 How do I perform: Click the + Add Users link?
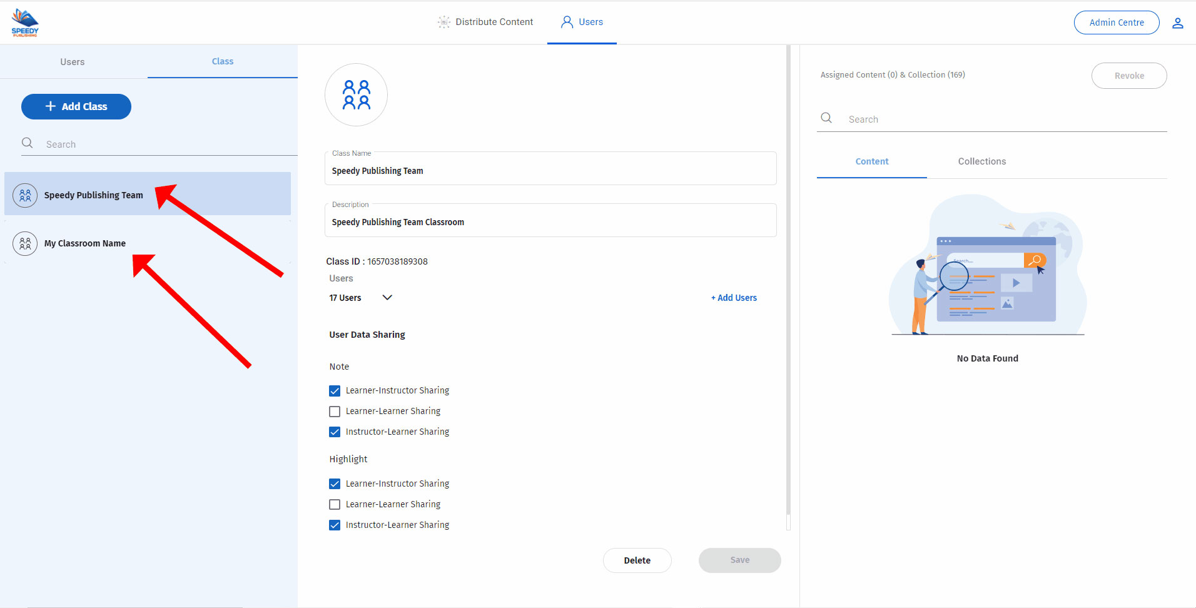click(x=734, y=298)
